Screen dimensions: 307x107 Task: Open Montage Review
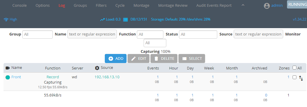(173, 6)
